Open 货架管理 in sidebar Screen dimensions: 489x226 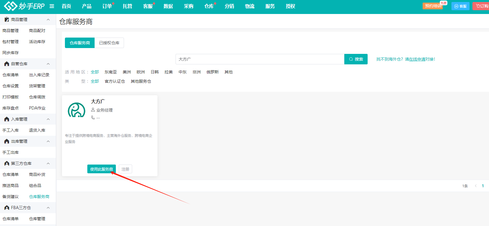pos(37,86)
